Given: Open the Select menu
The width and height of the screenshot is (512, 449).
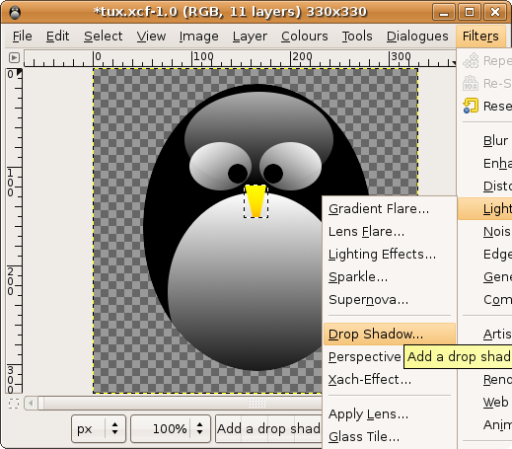Looking at the screenshot, I should [103, 37].
